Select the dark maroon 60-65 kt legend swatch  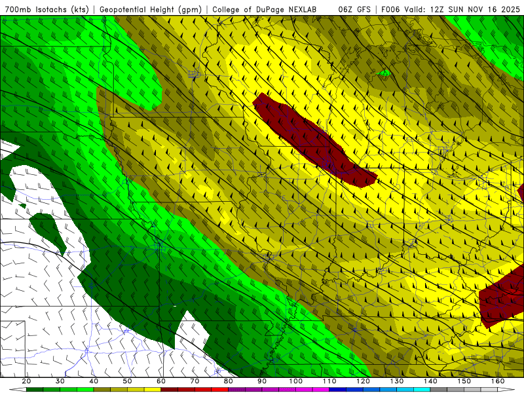click(x=170, y=390)
